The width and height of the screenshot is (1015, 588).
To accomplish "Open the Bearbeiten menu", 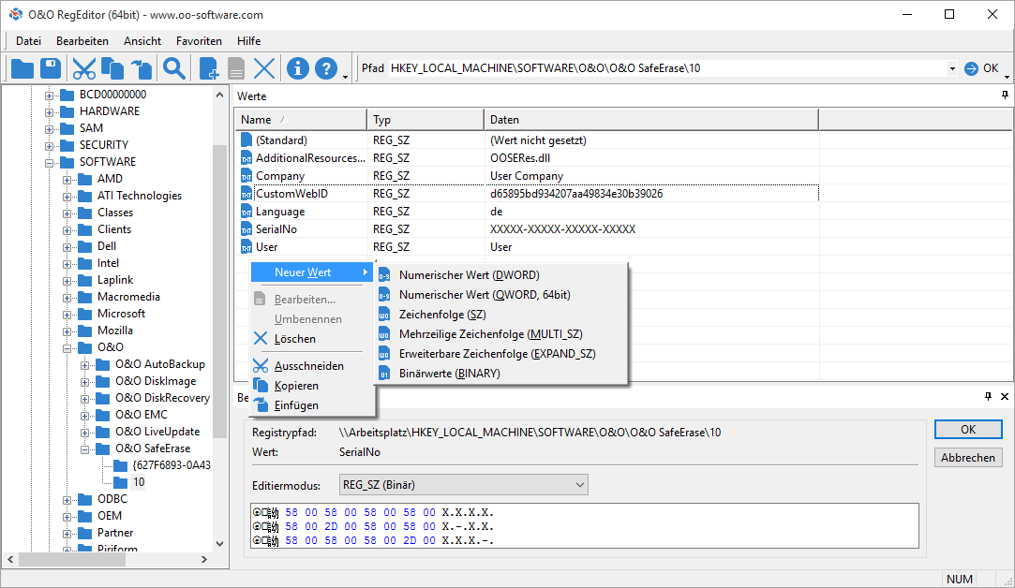I will pos(82,41).
